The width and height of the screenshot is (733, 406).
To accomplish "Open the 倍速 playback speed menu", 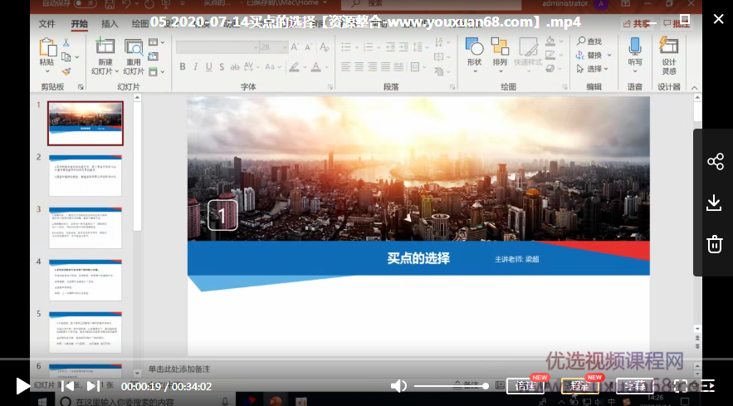I will [x=525, y=386].
